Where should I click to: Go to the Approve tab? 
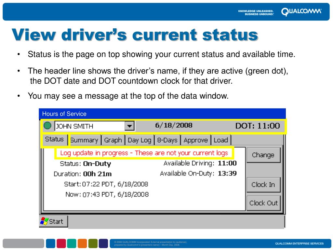[x=195, y=140]
